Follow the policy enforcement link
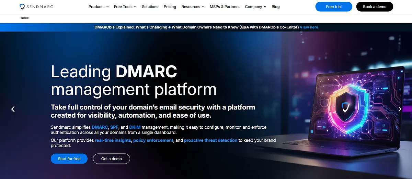 (x=153, y=140)
